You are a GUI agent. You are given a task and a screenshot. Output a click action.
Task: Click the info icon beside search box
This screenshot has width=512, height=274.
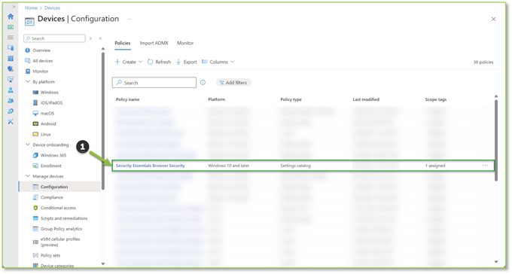click(203, 83)
